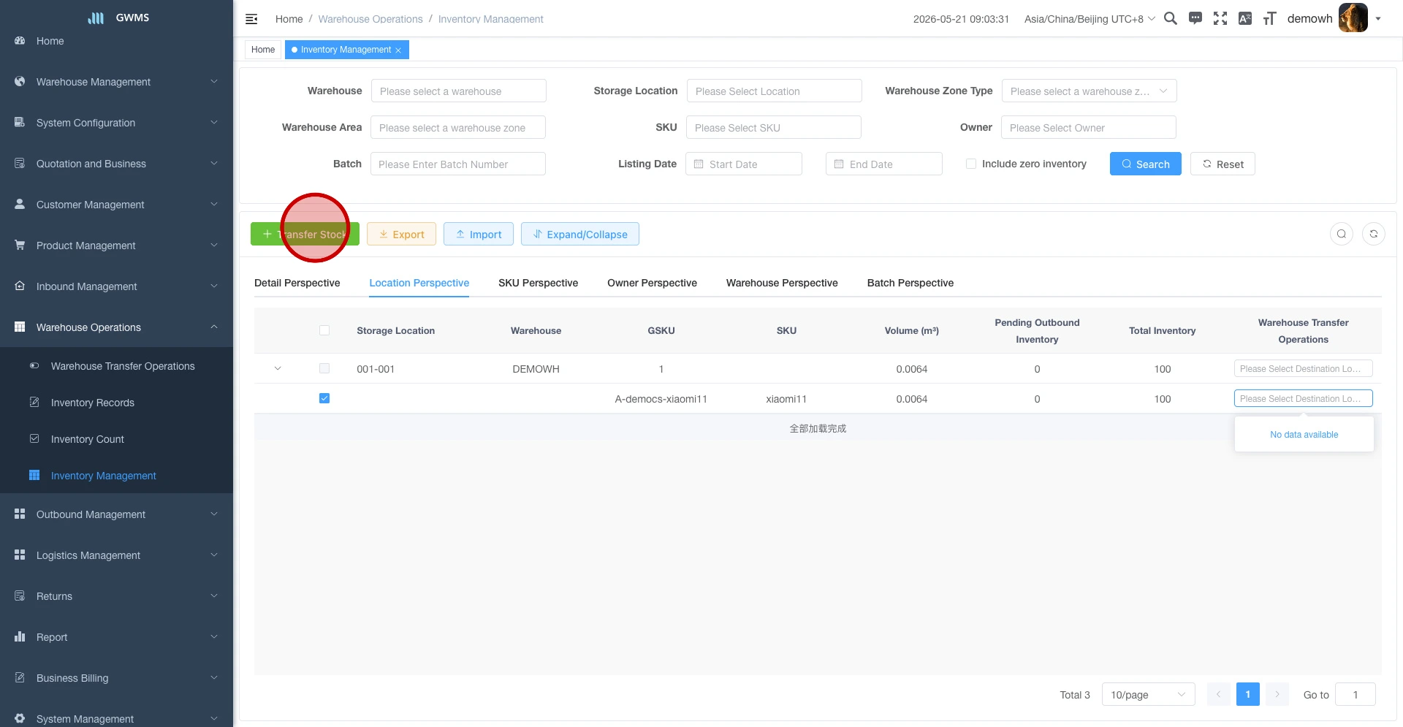
Task: Open the messages chat bubble icon
Action: [1195, 18]
